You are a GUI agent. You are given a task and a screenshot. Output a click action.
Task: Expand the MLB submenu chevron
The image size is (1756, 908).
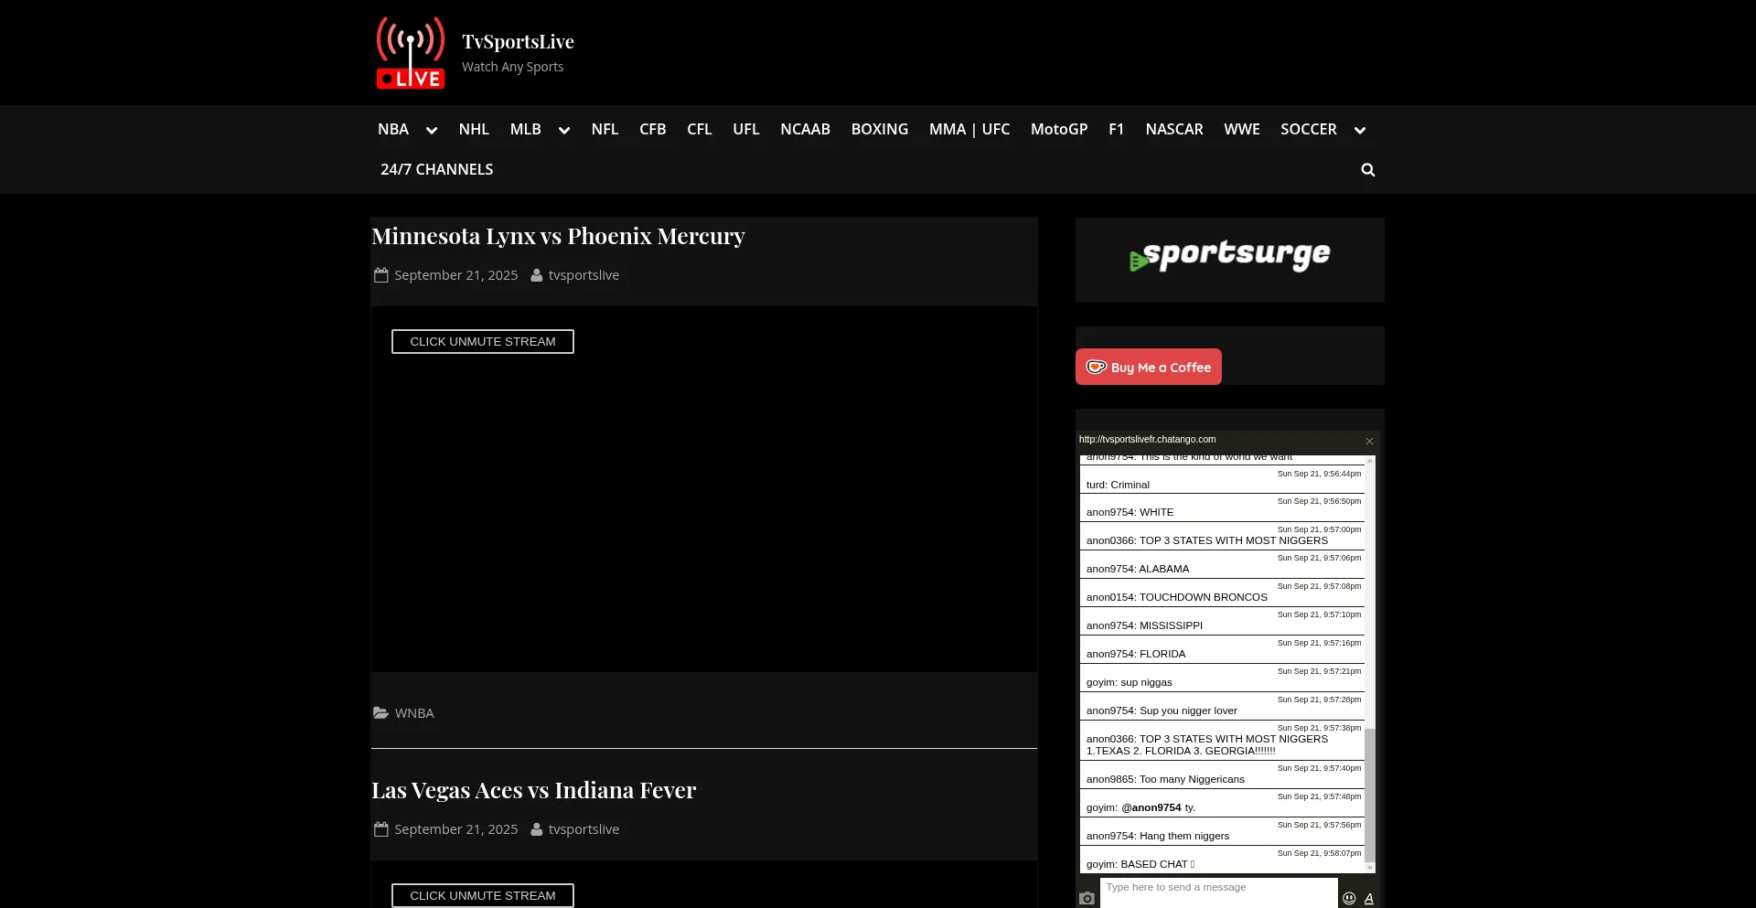(x=564, y=131)
